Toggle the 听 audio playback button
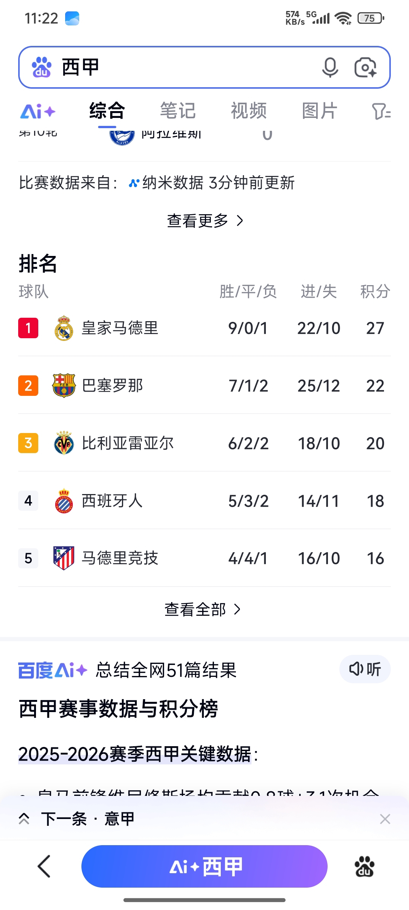 pyautogui.click(x=365, y=669)
